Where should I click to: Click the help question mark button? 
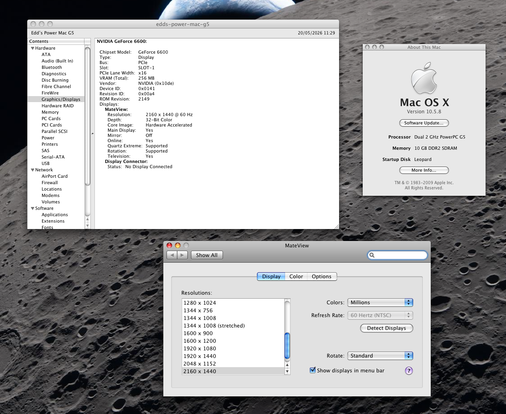[409, 371]
